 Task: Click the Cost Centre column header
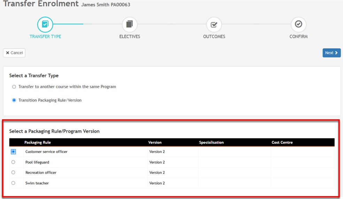[282, 142]
